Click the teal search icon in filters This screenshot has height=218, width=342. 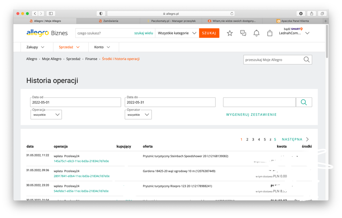pyautogui.click(x=304, y=102)
